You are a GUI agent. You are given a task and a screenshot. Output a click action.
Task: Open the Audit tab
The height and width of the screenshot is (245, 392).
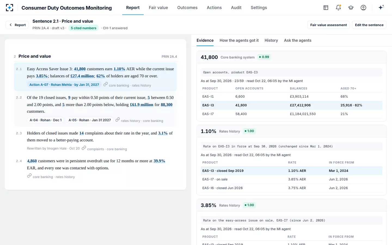point(236,8)
